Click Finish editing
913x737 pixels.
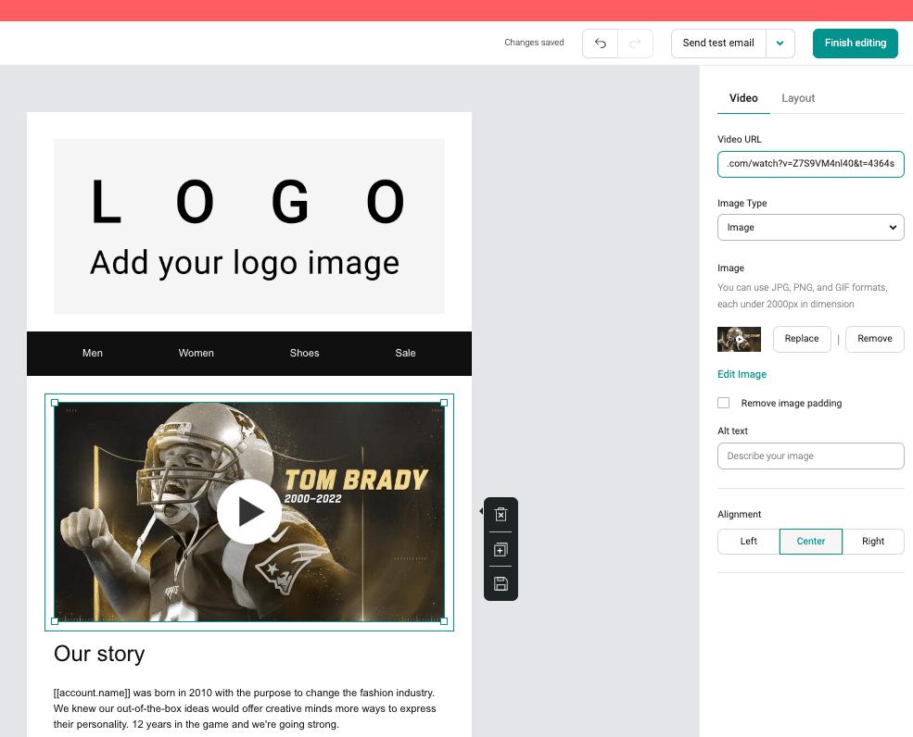point(855,43)
